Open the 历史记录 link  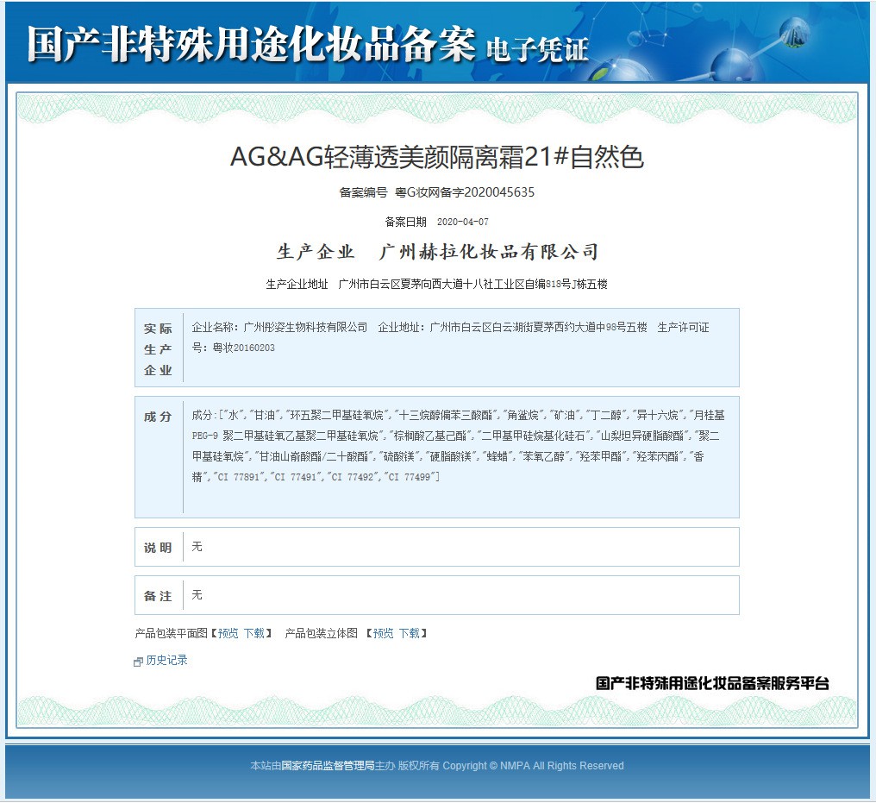pos(166,661)
